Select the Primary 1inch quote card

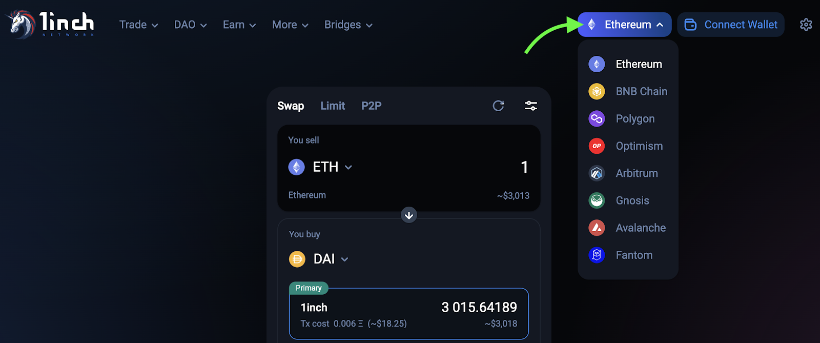pyautogui.click(x=408, y=314)
